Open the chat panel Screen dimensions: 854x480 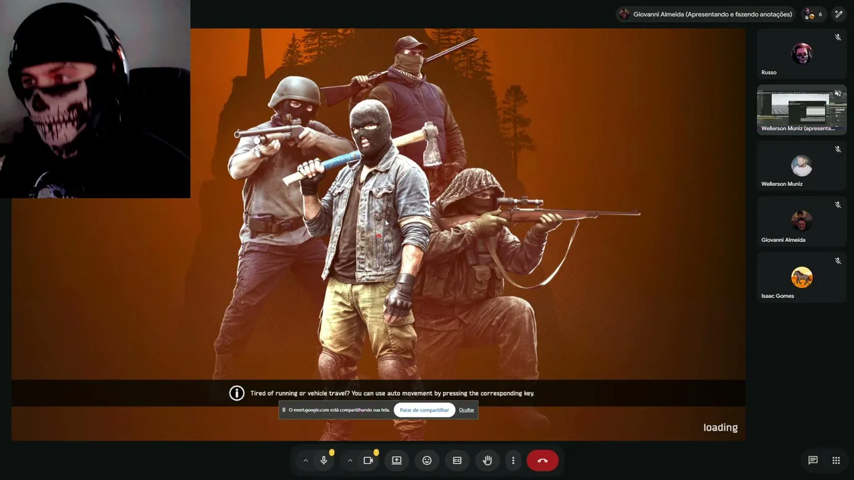click(x=813, y=460)
